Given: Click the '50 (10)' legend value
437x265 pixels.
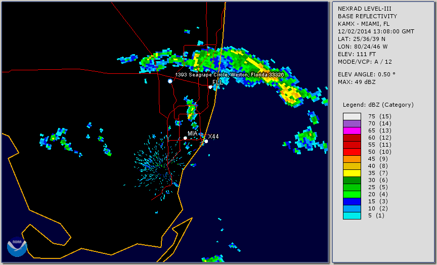Looking at the screenshot, I should (379, 152).
